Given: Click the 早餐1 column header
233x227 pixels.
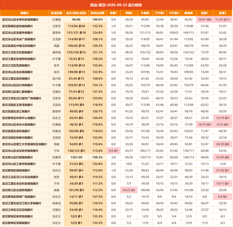Looking at the screenshot, I should click(114, 13).
